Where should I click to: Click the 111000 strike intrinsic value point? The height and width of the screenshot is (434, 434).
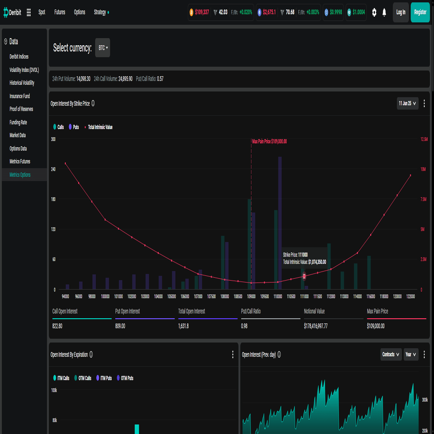click(304, 276)
